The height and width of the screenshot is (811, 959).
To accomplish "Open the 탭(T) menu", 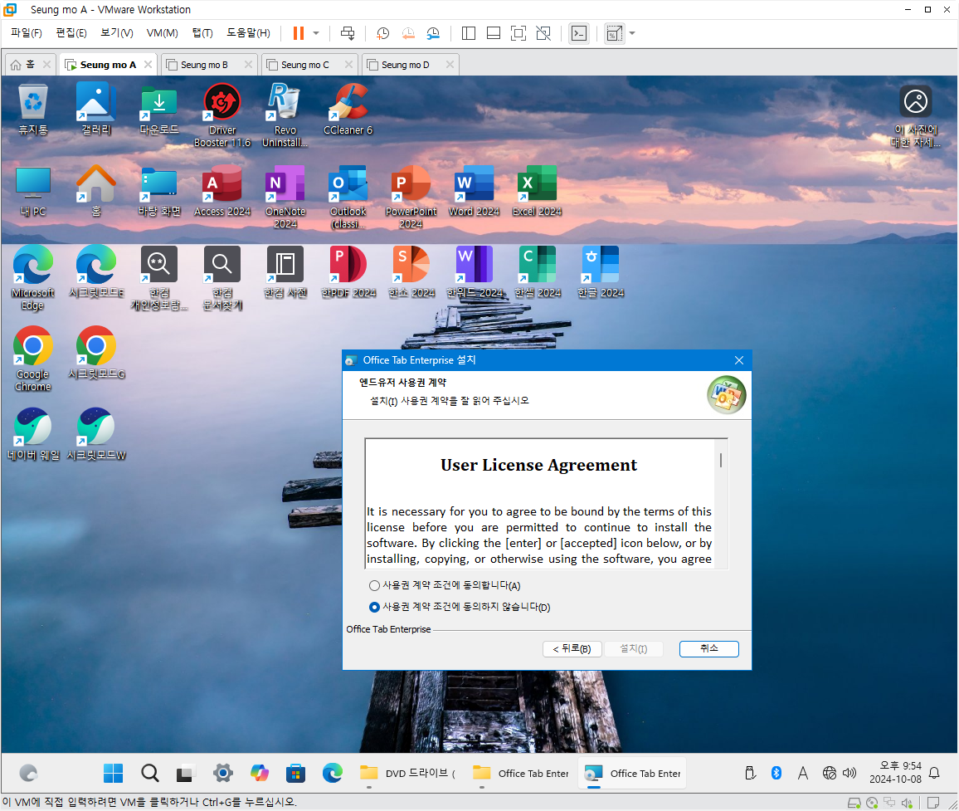I will (x=202, y=33).
